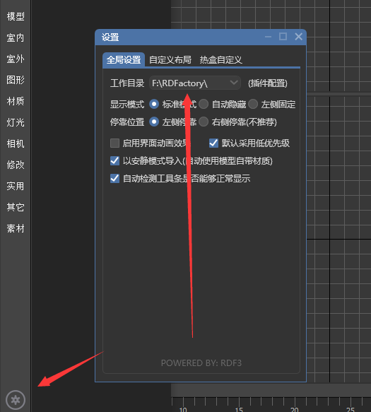
Task: Close the 设置 dialog
Action: pyautogui.click(x=298, y=37)
